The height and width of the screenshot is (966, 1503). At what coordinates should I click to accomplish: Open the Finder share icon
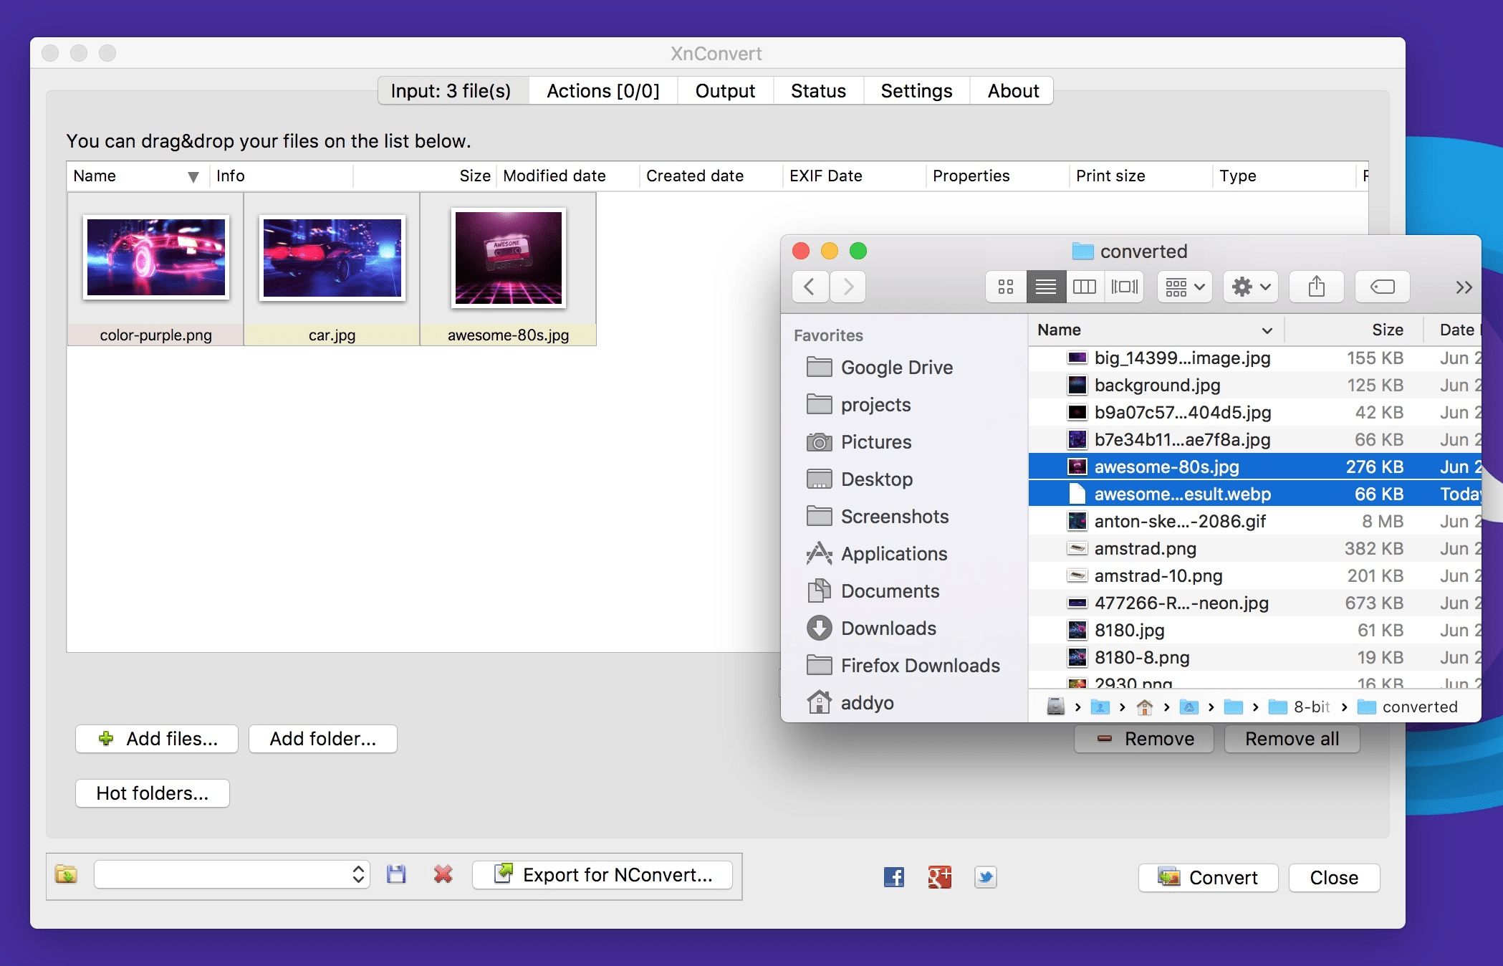click(x=1316, y=287)
